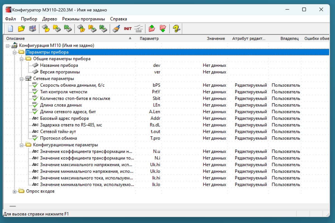
Task: Select the Длина слова данных row
Action: tap(61, 105)
